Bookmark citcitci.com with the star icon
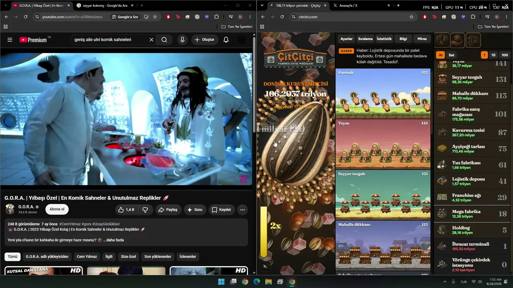This screenshot has width=513, height=288. click(411, 17)
